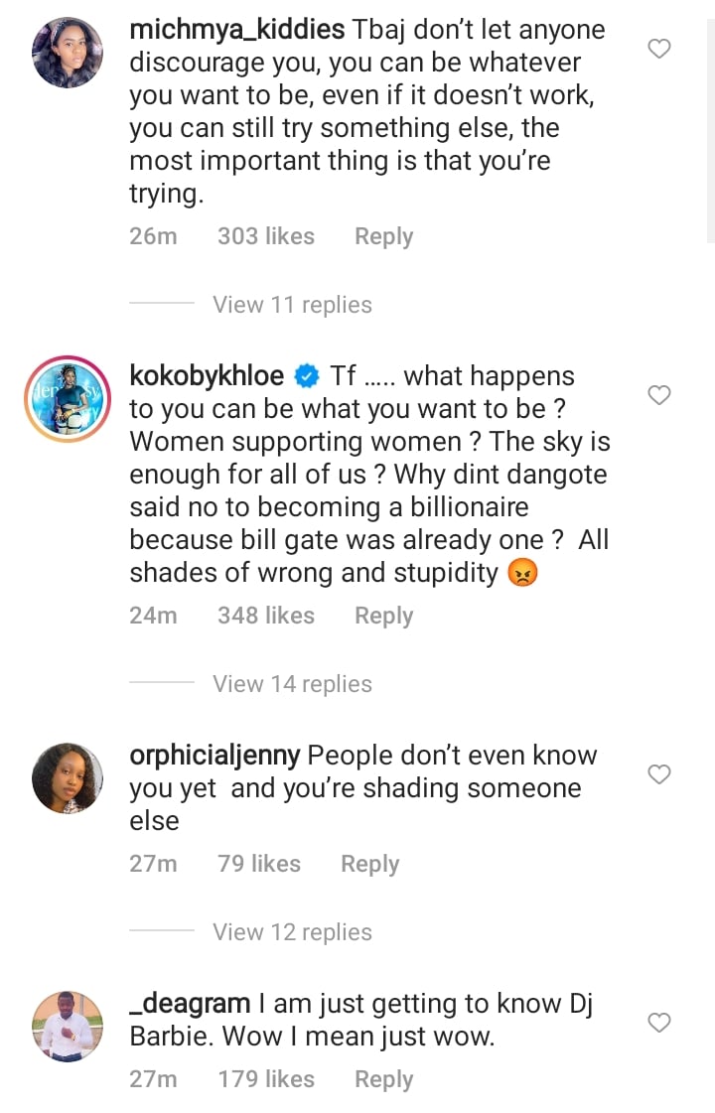Open kokobykhloe's story-ringed avatar
This screenshot has width=715, height=1113.
pyautogui.click(x=68, y=399)
